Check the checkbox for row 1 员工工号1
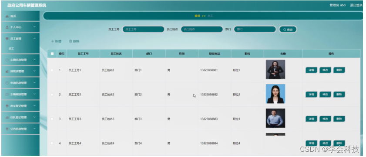Image resolution: width=366 pixels, height=157 pixels. 52,70
